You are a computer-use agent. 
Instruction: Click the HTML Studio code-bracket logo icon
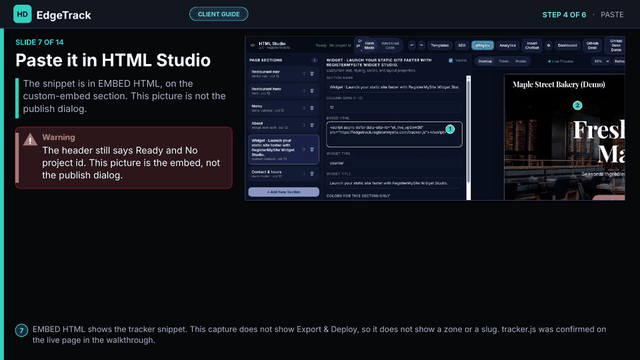(x=253, y=45)
